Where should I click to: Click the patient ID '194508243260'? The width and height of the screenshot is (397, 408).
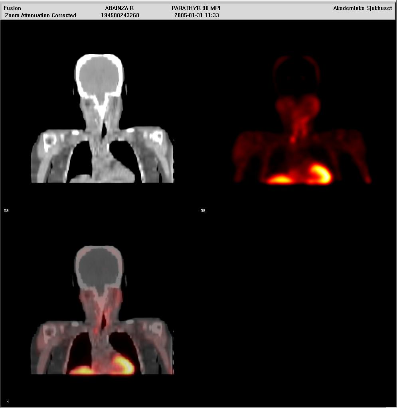(x=120, y=16)
